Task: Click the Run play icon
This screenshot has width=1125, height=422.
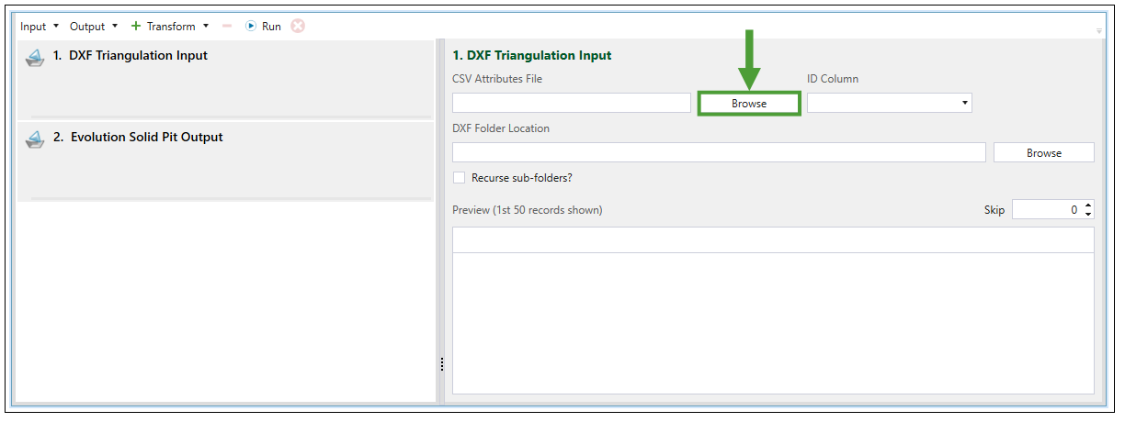Action: pos(251,27)
